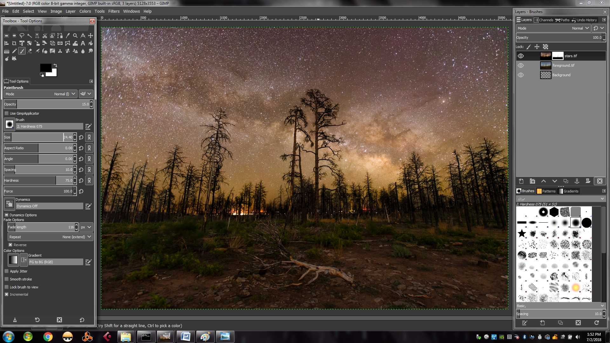Screen dimensions: 610x343
Task: Toggle visibility of foreground.tif layer
Action: (x=520, y=65)
